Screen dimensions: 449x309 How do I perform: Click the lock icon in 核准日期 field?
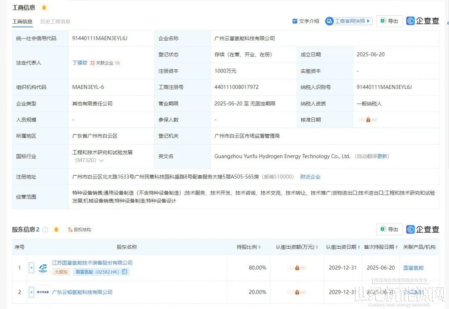point(368,120)
